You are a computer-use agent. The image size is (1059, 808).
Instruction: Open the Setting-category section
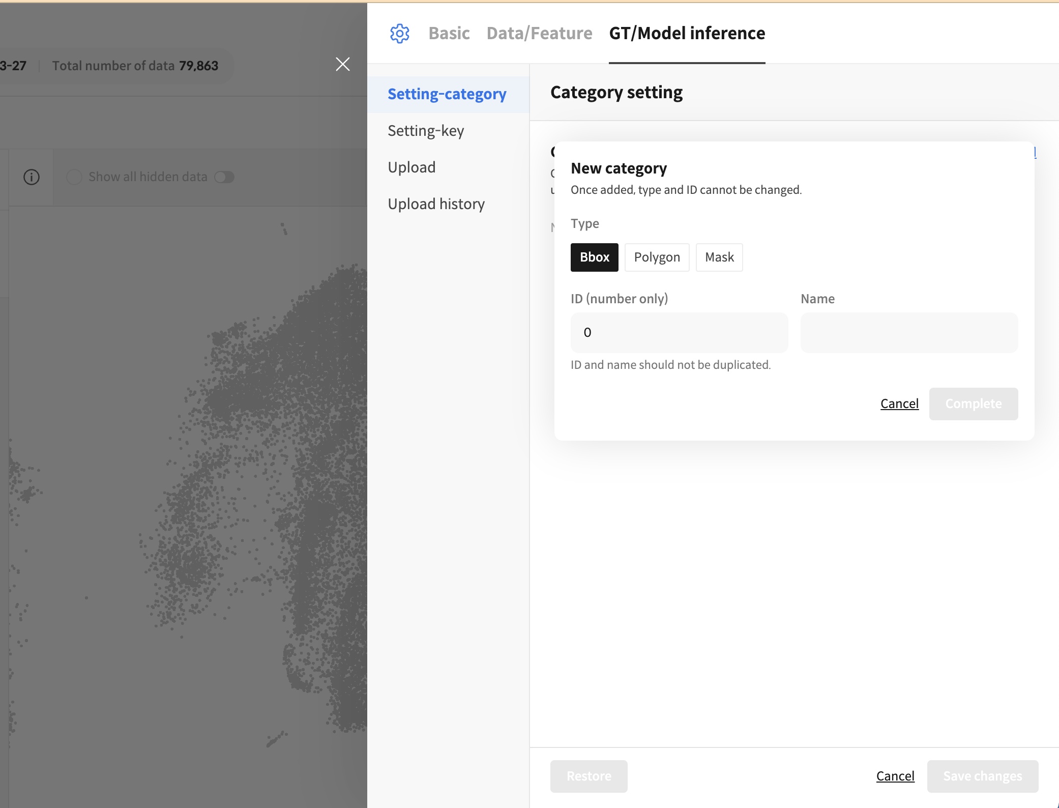click(x=448, y=94)
